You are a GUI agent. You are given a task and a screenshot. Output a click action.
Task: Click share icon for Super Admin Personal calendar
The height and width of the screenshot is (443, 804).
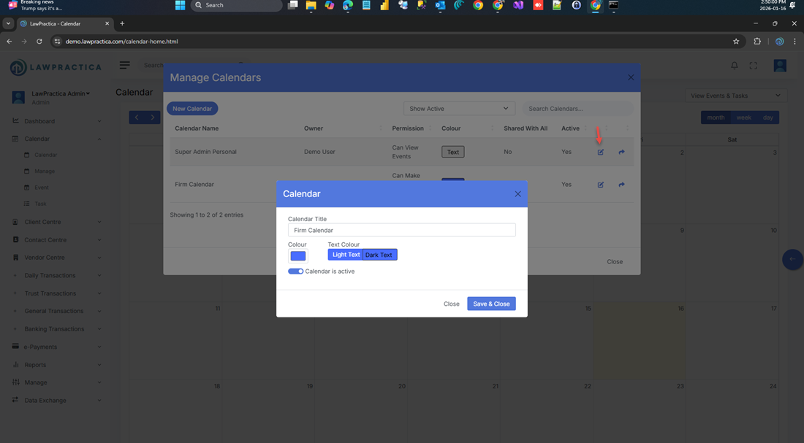pos(621,153)
